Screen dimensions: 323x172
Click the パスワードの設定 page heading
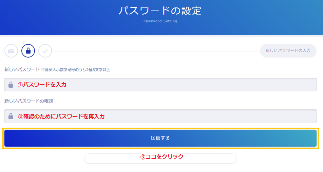[160, 11]
